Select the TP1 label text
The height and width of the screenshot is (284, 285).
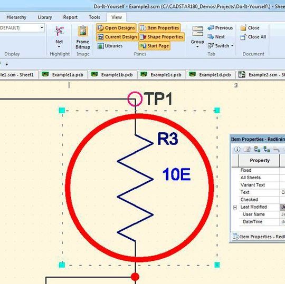point(158,99)
